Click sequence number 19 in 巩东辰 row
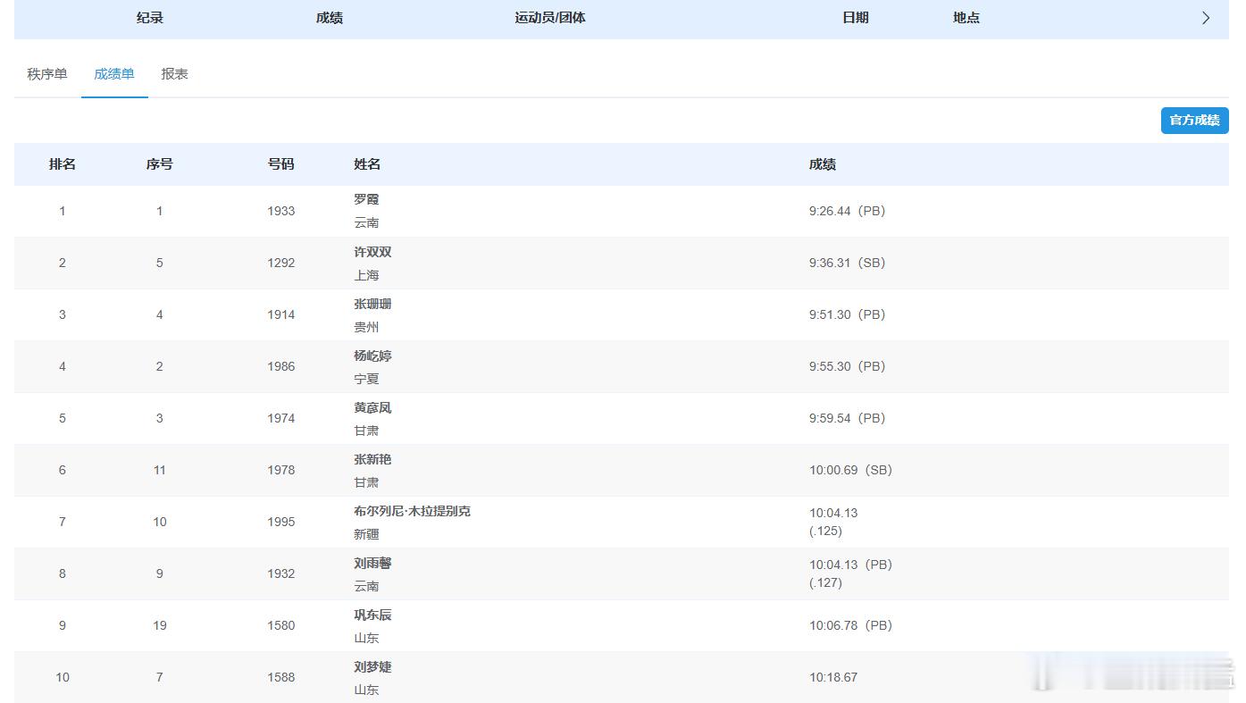This screenshot has height=703, width=1246. (160, 625)
